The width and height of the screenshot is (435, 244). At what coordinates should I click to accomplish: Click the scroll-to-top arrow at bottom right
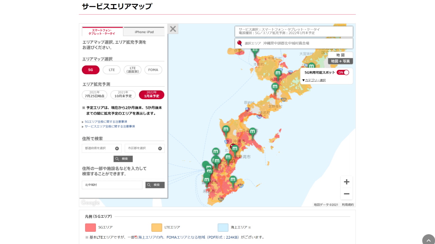click(429, 240)
